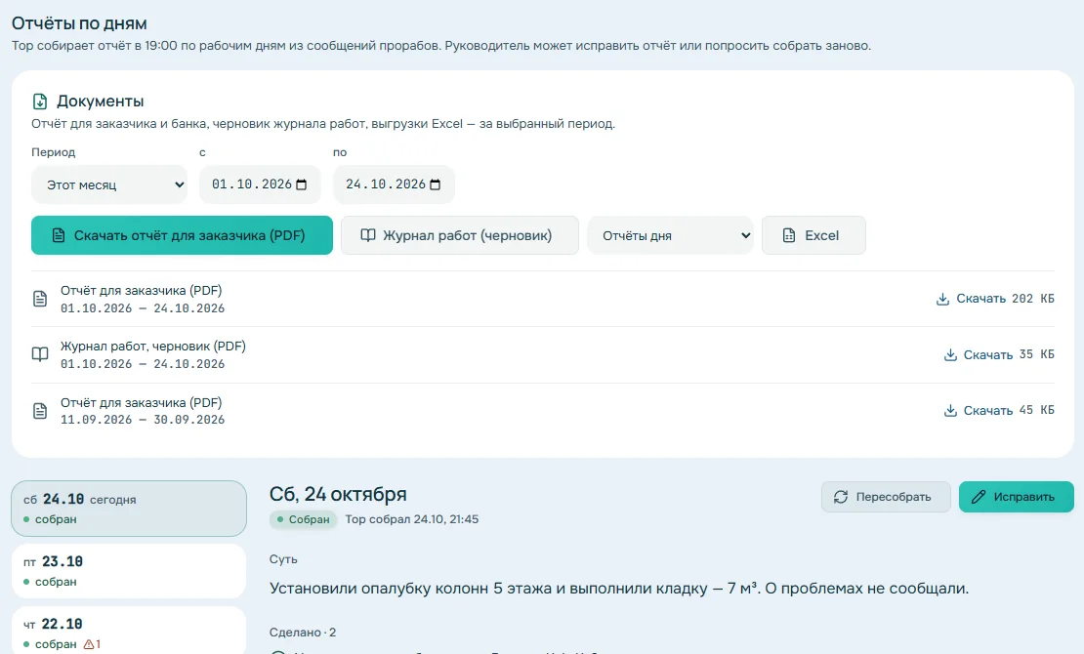Image resolution: width=1084 pixels, height=654 pixels.
Task: Click the 'Сделано · 2' label
Action: pos(303,633)
